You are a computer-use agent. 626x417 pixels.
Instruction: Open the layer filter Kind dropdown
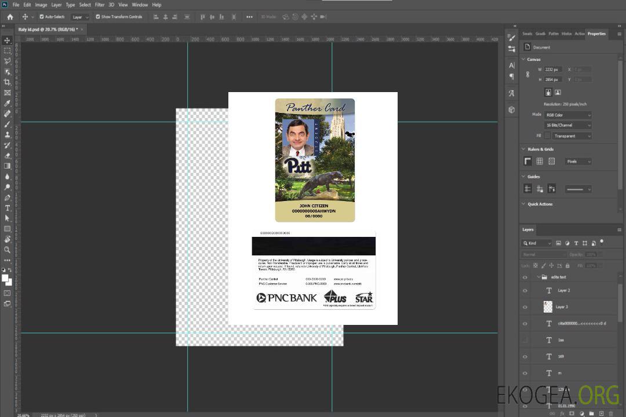[x=537, y=243]
